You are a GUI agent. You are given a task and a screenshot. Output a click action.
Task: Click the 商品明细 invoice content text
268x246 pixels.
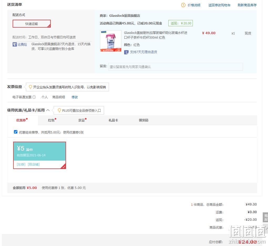[59, 97]
